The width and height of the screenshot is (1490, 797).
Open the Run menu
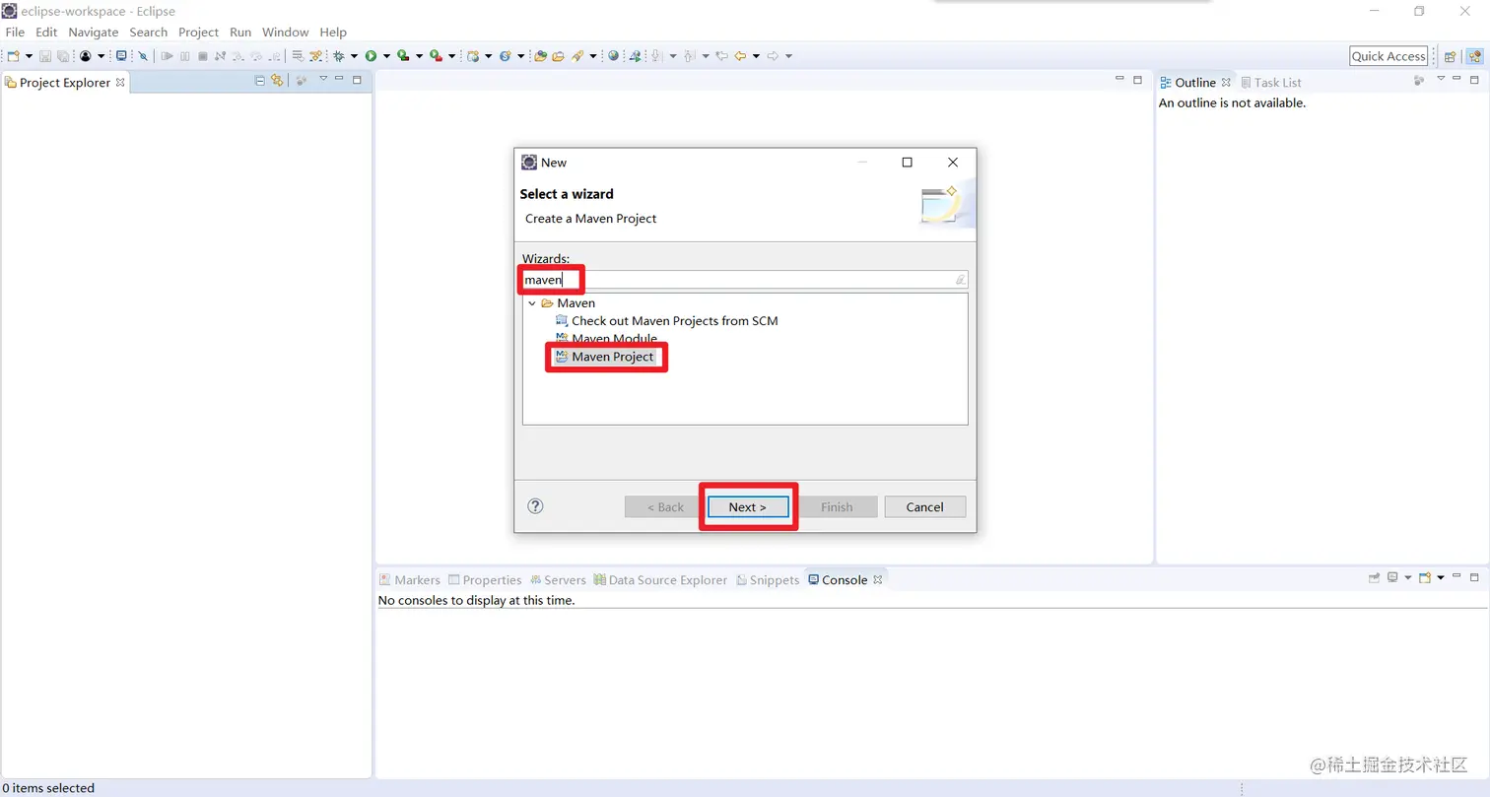(x=240, y=33)
